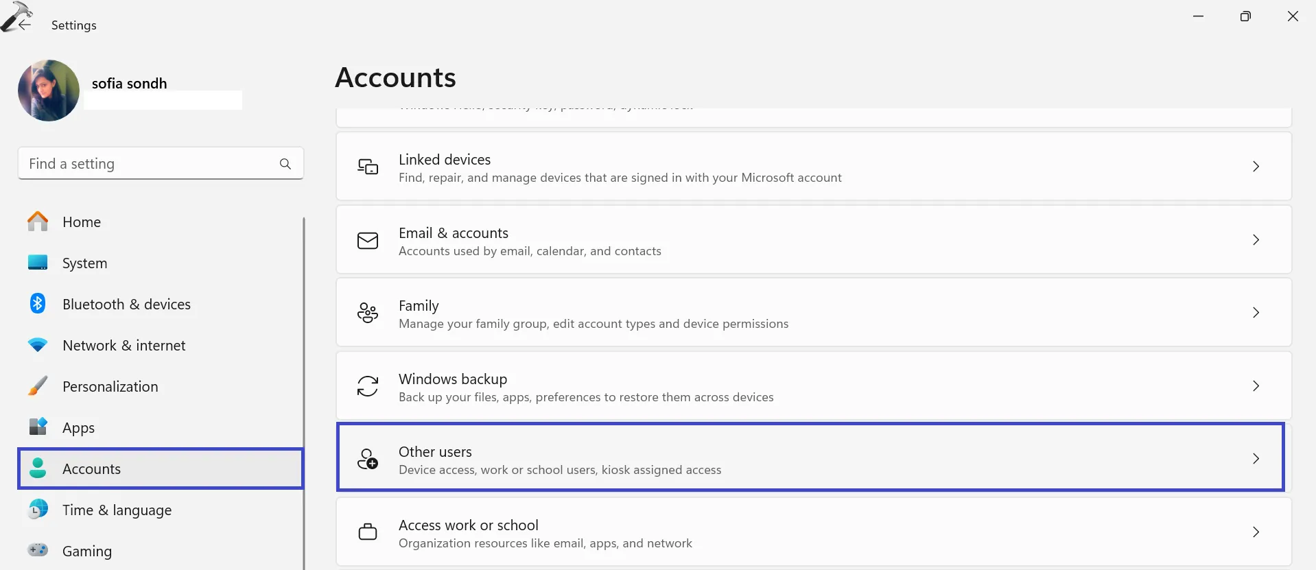Screen dimensions: 1316x570
Task: Select Network & internet in sidebar
Action: pyautogui.click(x=124, y=346)
